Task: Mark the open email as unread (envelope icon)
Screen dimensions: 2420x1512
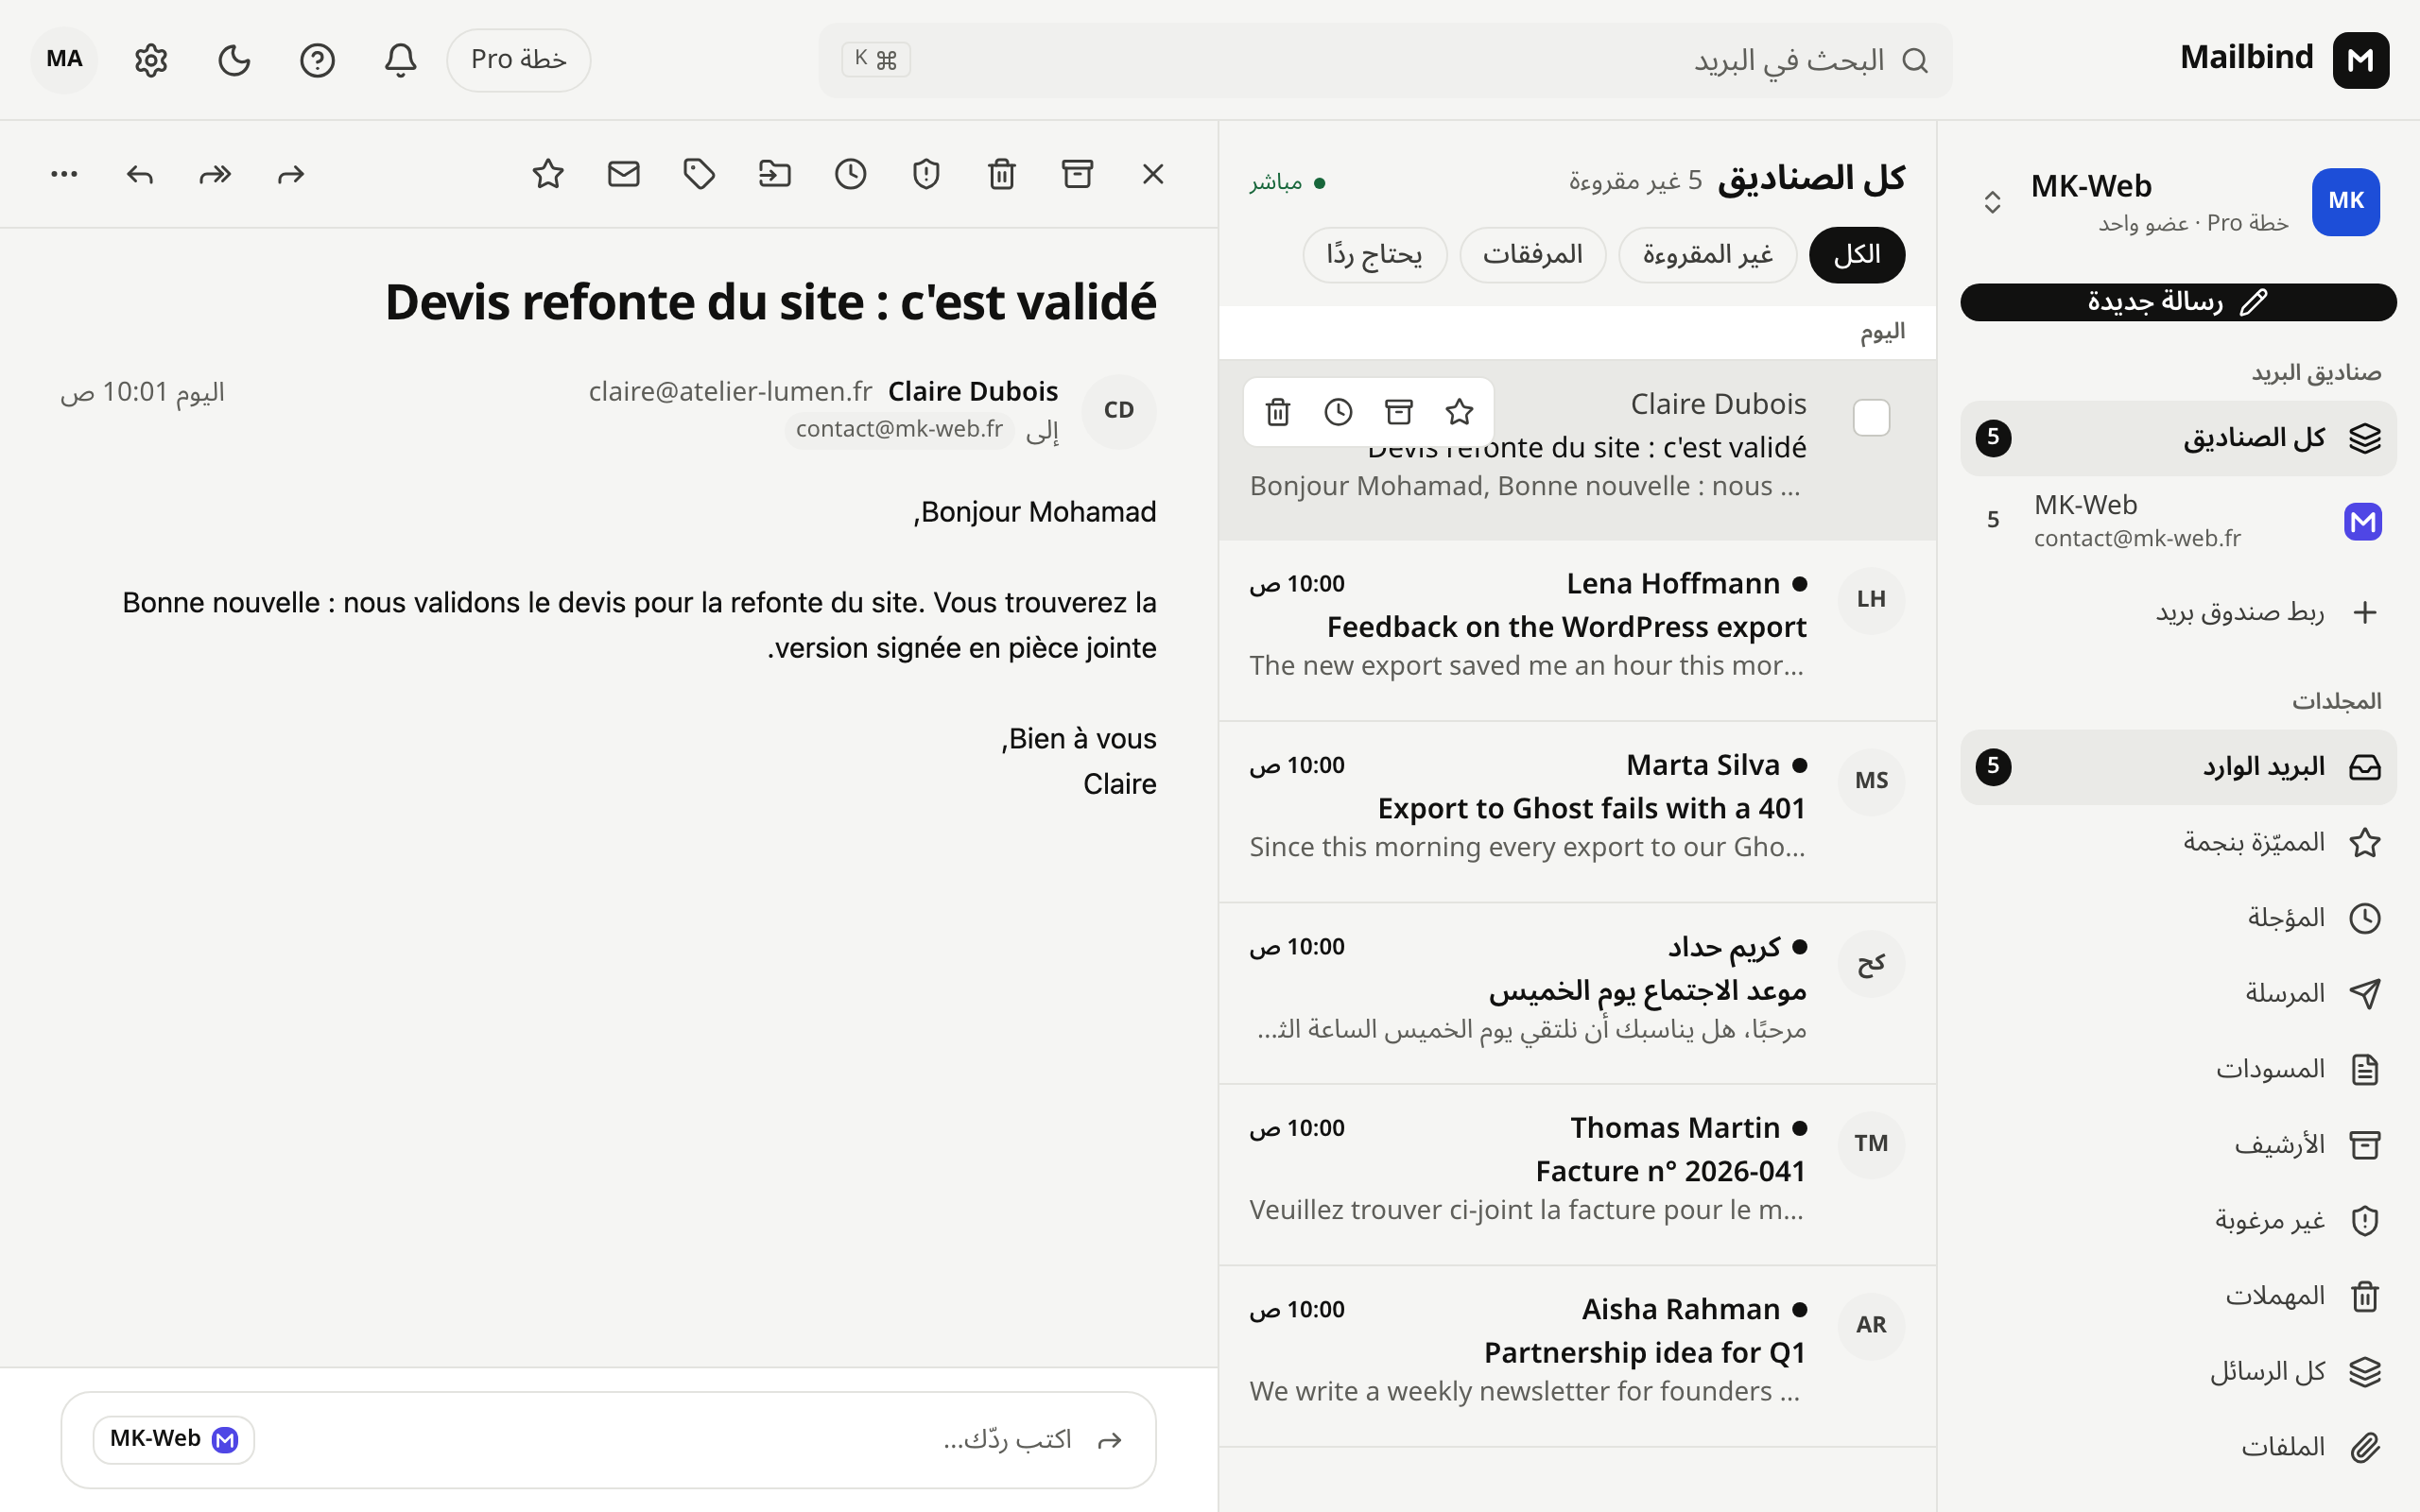Action: tap(624, 175)
